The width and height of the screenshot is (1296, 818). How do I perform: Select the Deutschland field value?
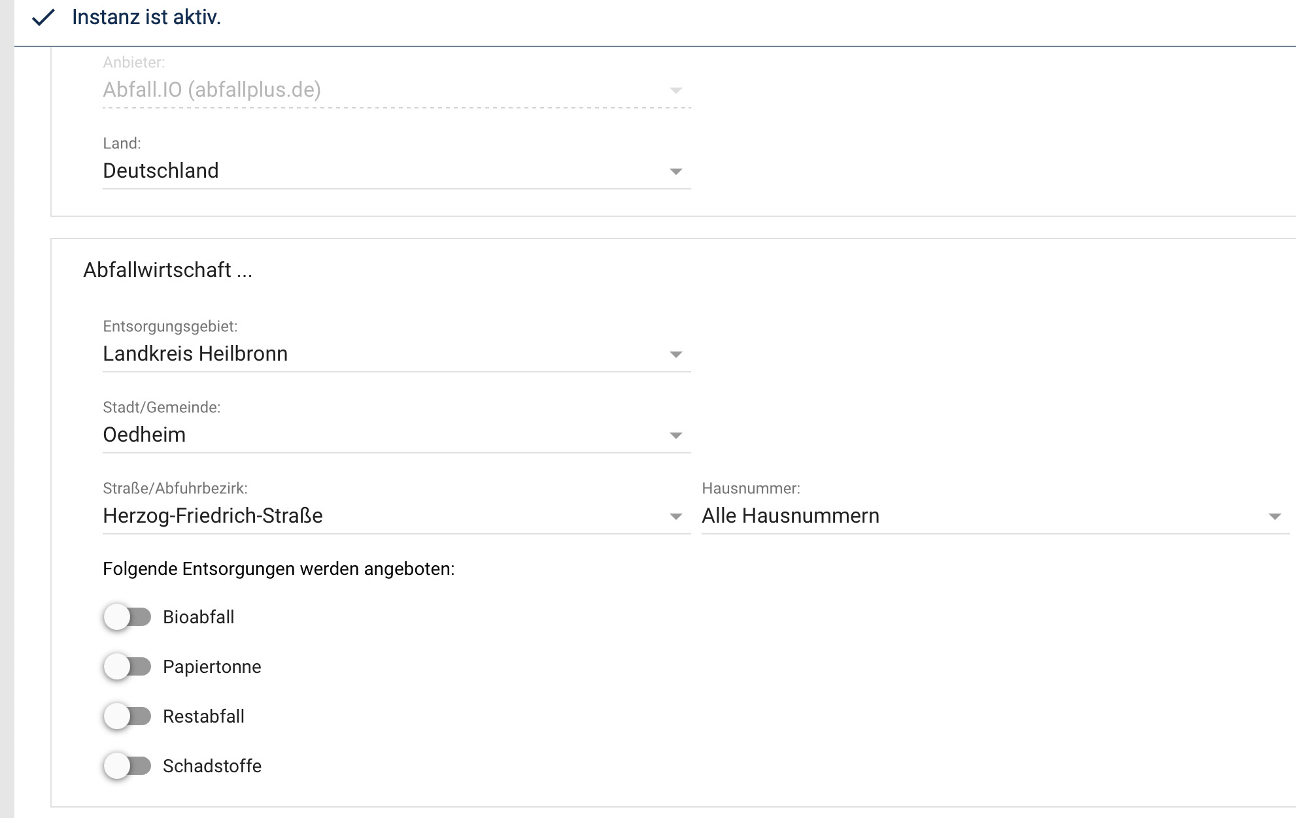click(161, 171)
